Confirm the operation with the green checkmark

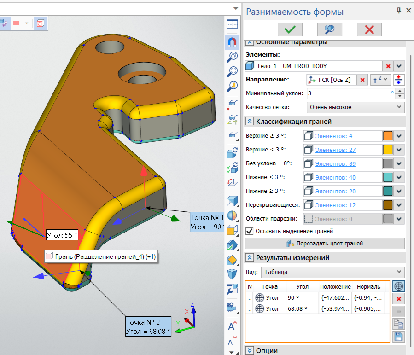[290, 29]
